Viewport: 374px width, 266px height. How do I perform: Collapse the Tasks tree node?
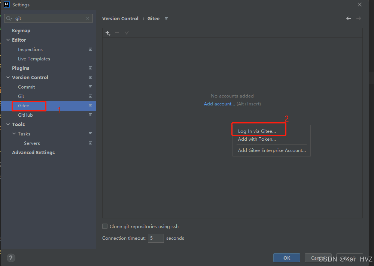pyautogui.click(x=14, y=134)
